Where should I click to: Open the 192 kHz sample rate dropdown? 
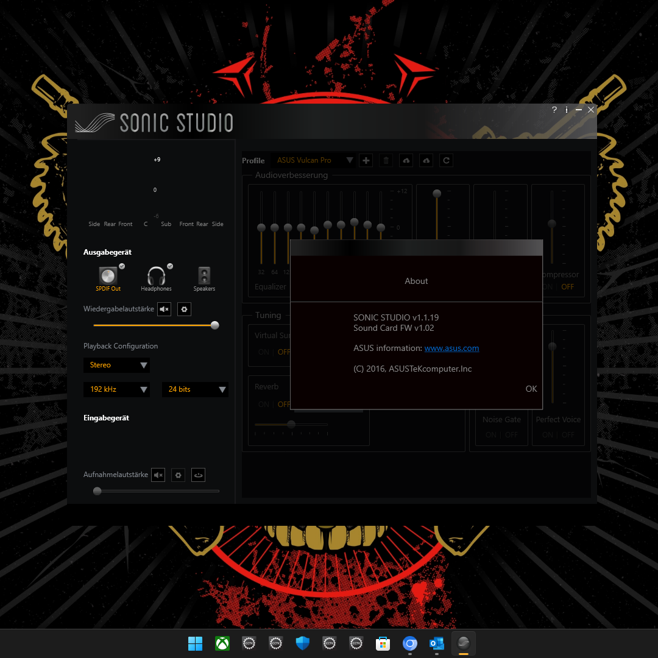(116, 389)
